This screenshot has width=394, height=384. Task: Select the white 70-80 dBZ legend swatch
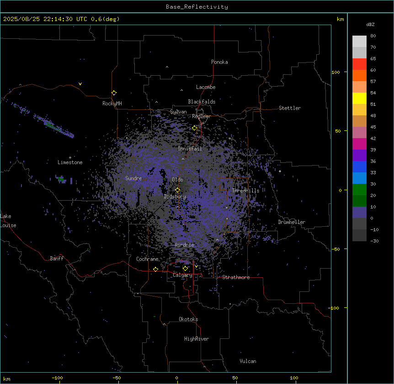359,42
